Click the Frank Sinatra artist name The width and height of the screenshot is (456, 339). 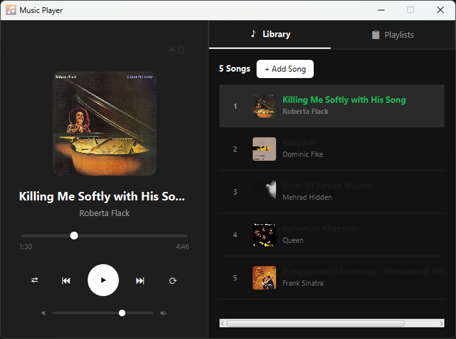(x=303, y=283)
